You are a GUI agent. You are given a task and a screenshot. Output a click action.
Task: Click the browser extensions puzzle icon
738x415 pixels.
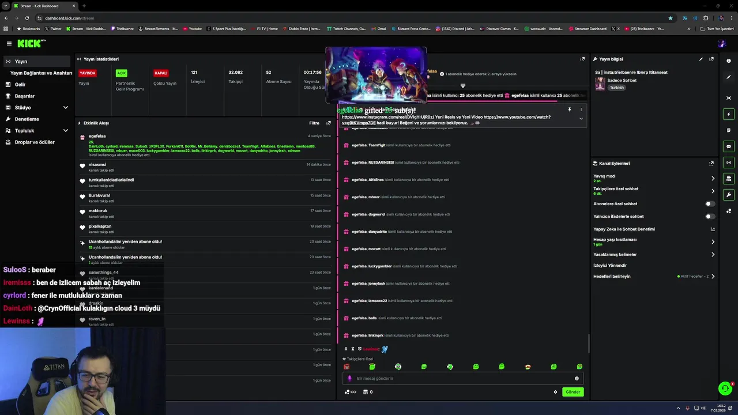click(706, 18)
